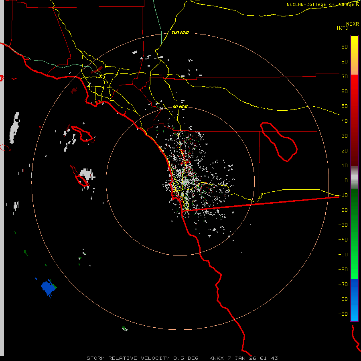Select the -60 value on the velocity scale
This screenshot has height=361, width=361.
[x=343, y=270]
